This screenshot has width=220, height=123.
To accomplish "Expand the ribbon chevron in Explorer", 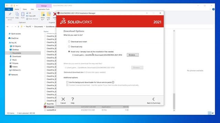I will click(210, 9).
